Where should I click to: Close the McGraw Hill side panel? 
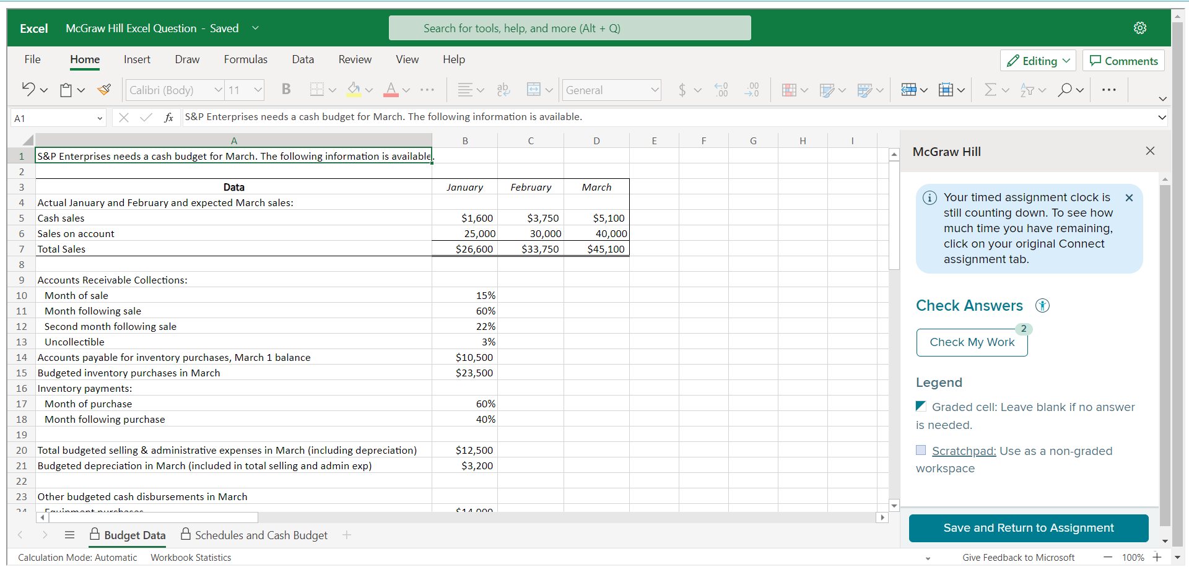[1150, 151]
